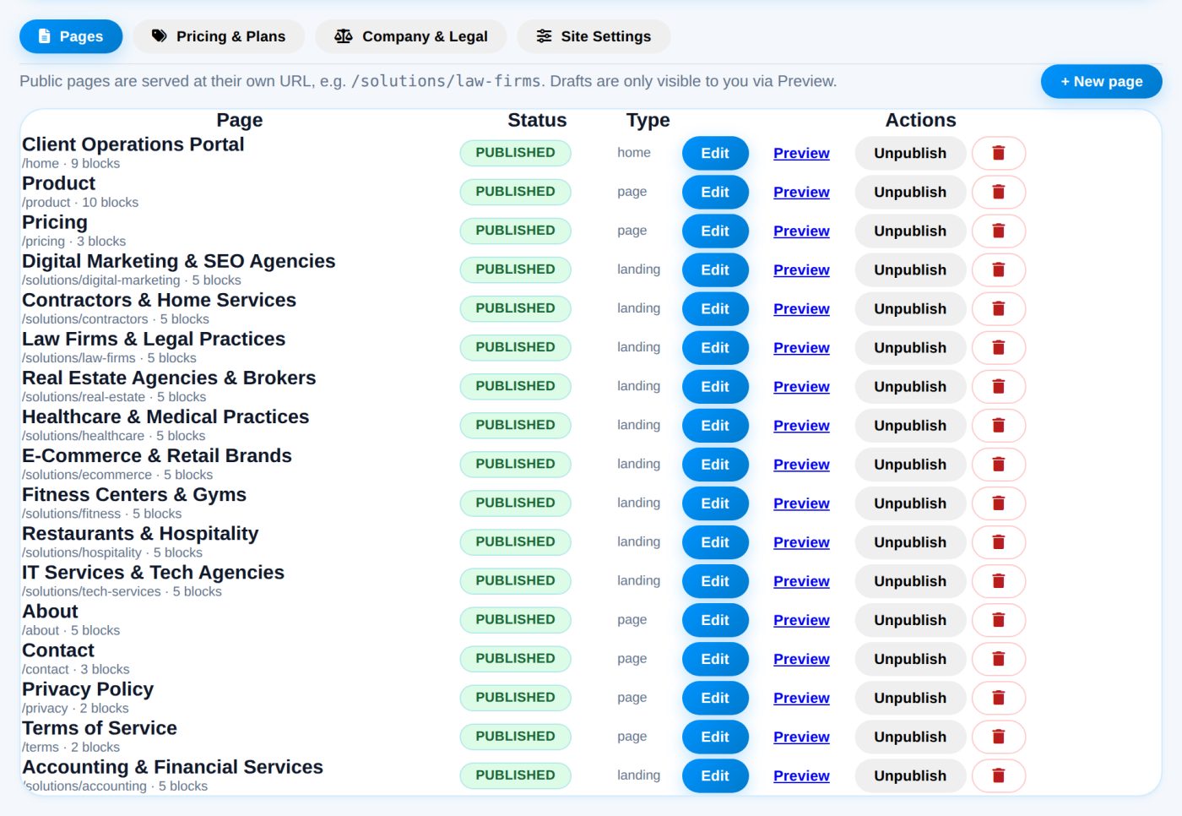This screenshot has width=1182, height=816.
Task: Delete Real Estate Agencies & Brokers page
Action: tap(998, 386)
